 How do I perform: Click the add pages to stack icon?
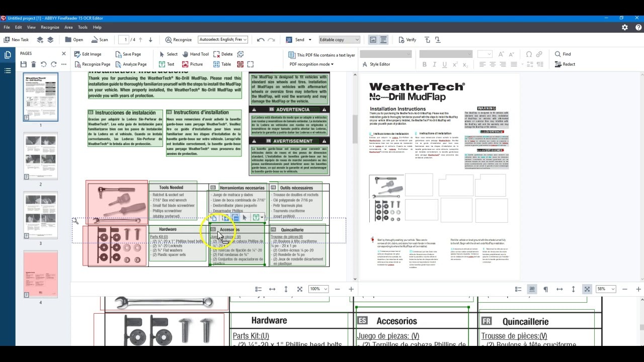(40, 40)
